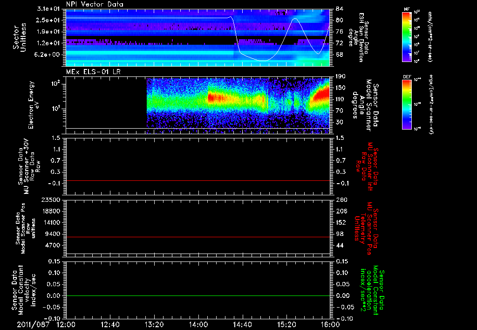The image size is (477, 330).
Task: Click the green model constant velocity line
Action: pyautogui.click(x=198, y=296)
